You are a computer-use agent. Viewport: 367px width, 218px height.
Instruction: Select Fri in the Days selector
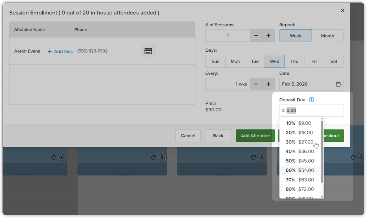tap(314, 61)
